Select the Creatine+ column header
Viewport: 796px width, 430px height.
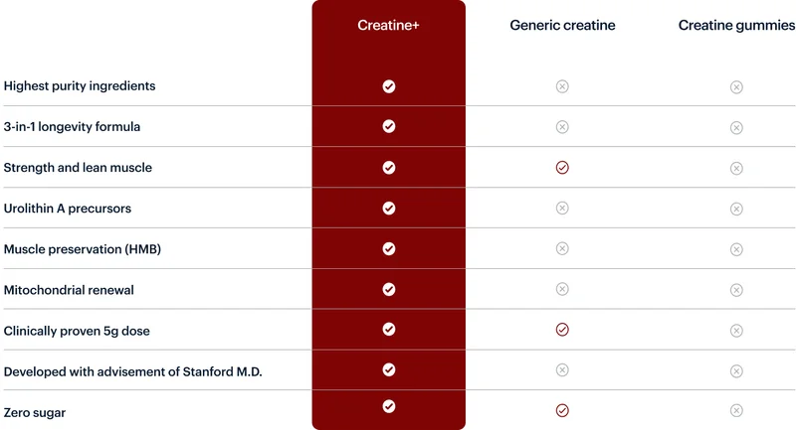(x=388, y=26)
